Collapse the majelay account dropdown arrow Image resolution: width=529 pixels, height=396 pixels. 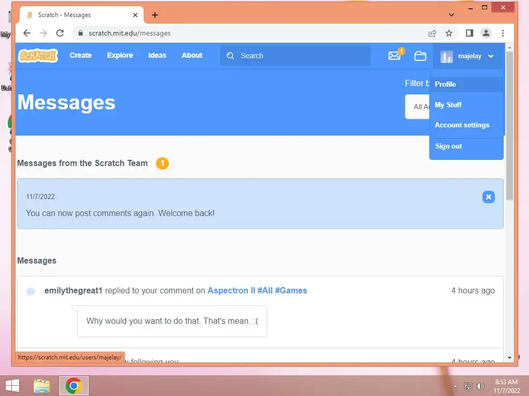coord(491,56)
